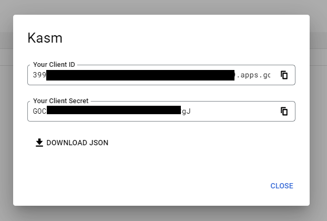The width and height of the screenshot is (327, 221).
Task: Click the "Your Client ID" label
Action: [54, 65]
